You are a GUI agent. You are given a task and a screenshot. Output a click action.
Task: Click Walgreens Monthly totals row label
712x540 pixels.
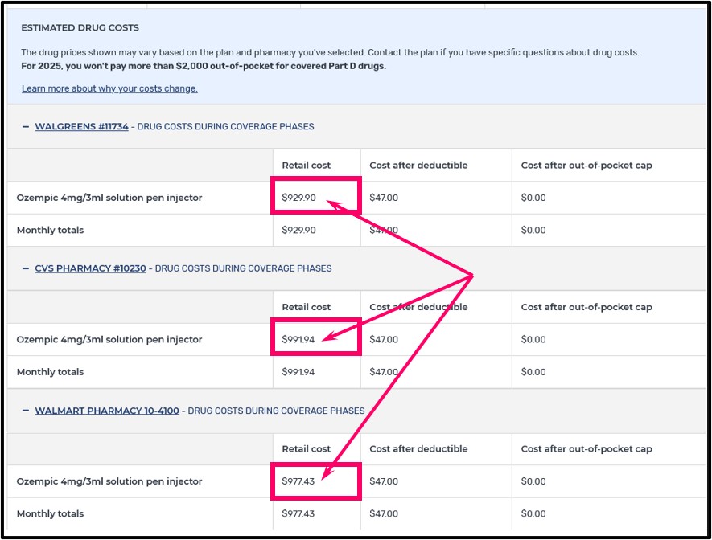(x=50, y=231)
